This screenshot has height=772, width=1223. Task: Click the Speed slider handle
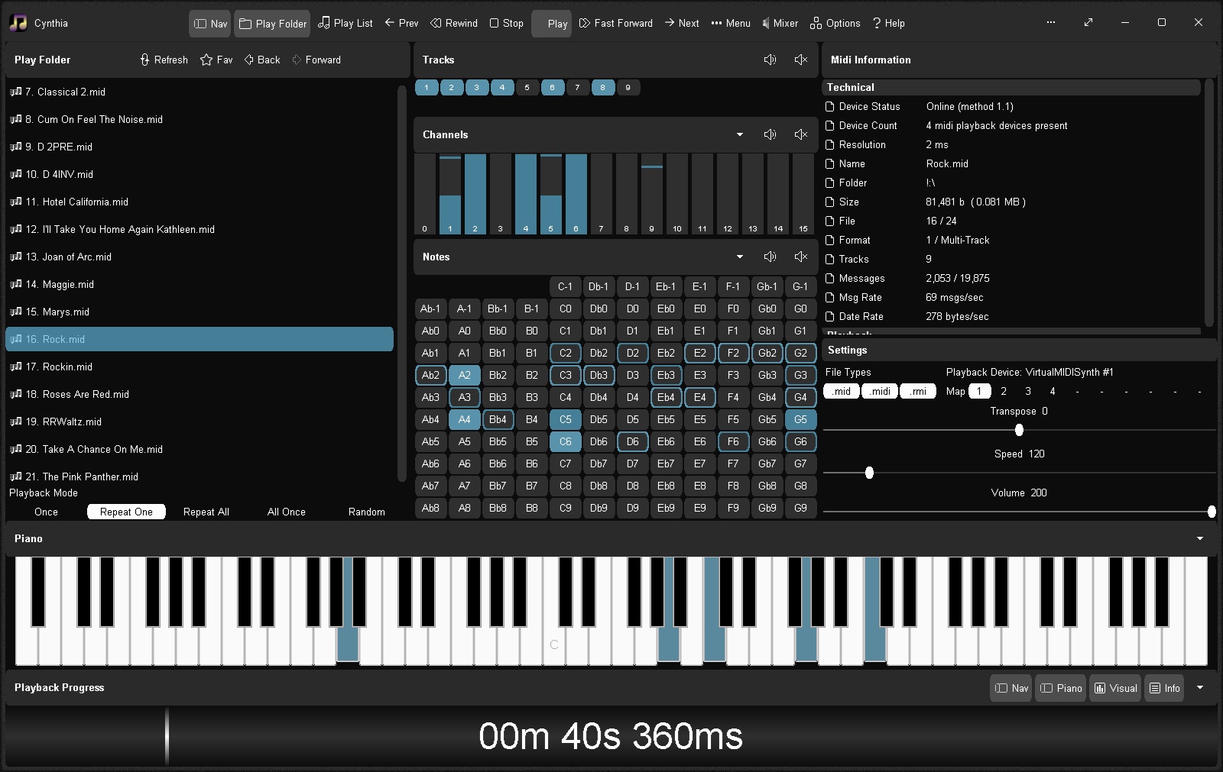tap(869, 473)
